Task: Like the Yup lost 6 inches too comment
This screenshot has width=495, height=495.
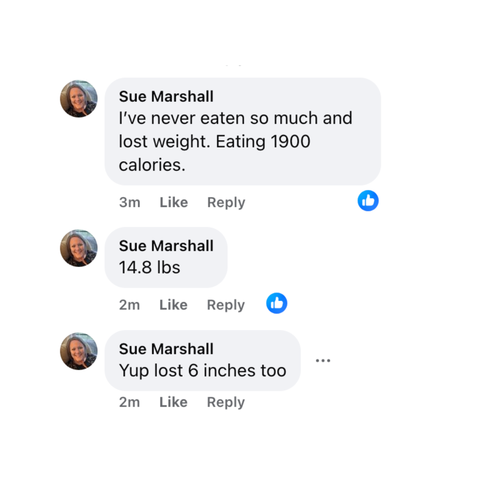Action: [x=173, y=402]
